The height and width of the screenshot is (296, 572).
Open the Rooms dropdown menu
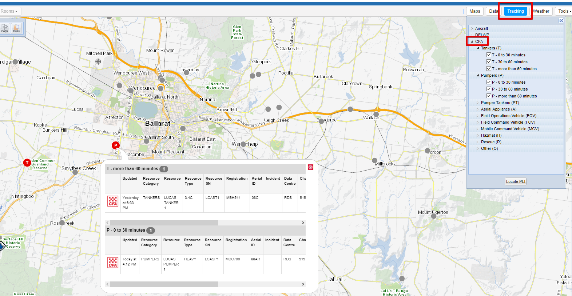(x=10, y=11)
